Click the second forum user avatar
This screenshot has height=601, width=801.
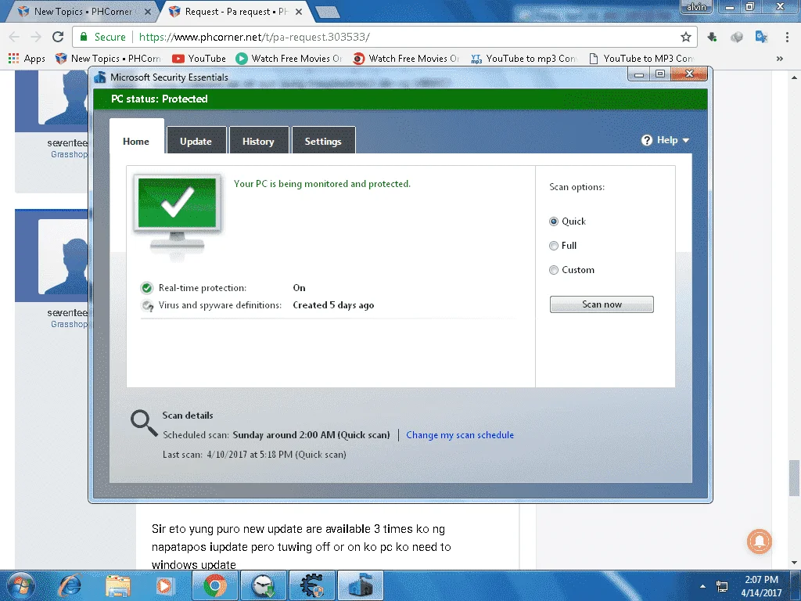tap(63, 257)
